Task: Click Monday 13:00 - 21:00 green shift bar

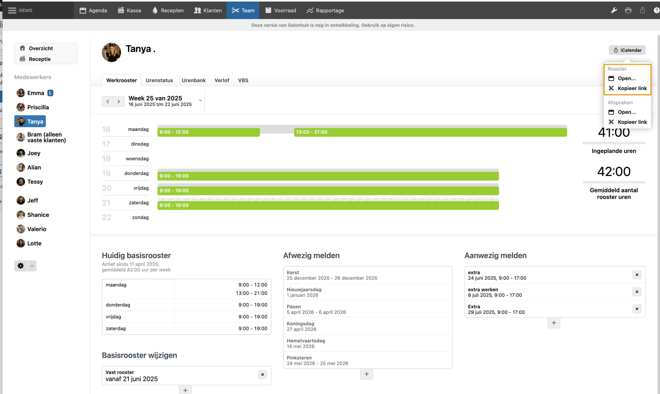Action: coord(430,132)
